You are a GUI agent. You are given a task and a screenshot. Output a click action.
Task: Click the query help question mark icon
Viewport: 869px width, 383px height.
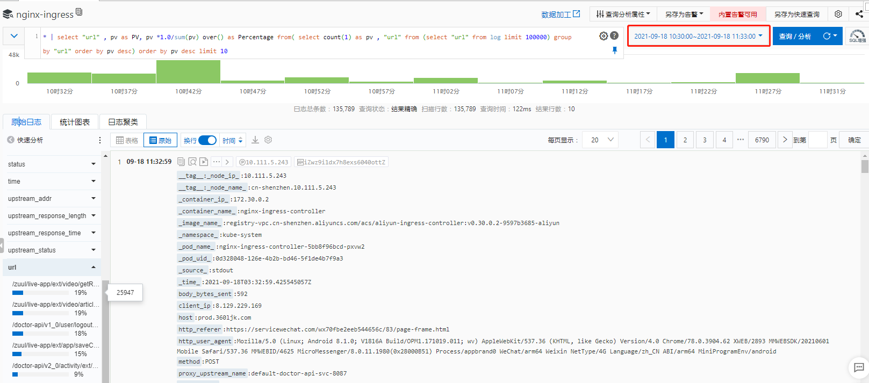(x=614, y=36)
